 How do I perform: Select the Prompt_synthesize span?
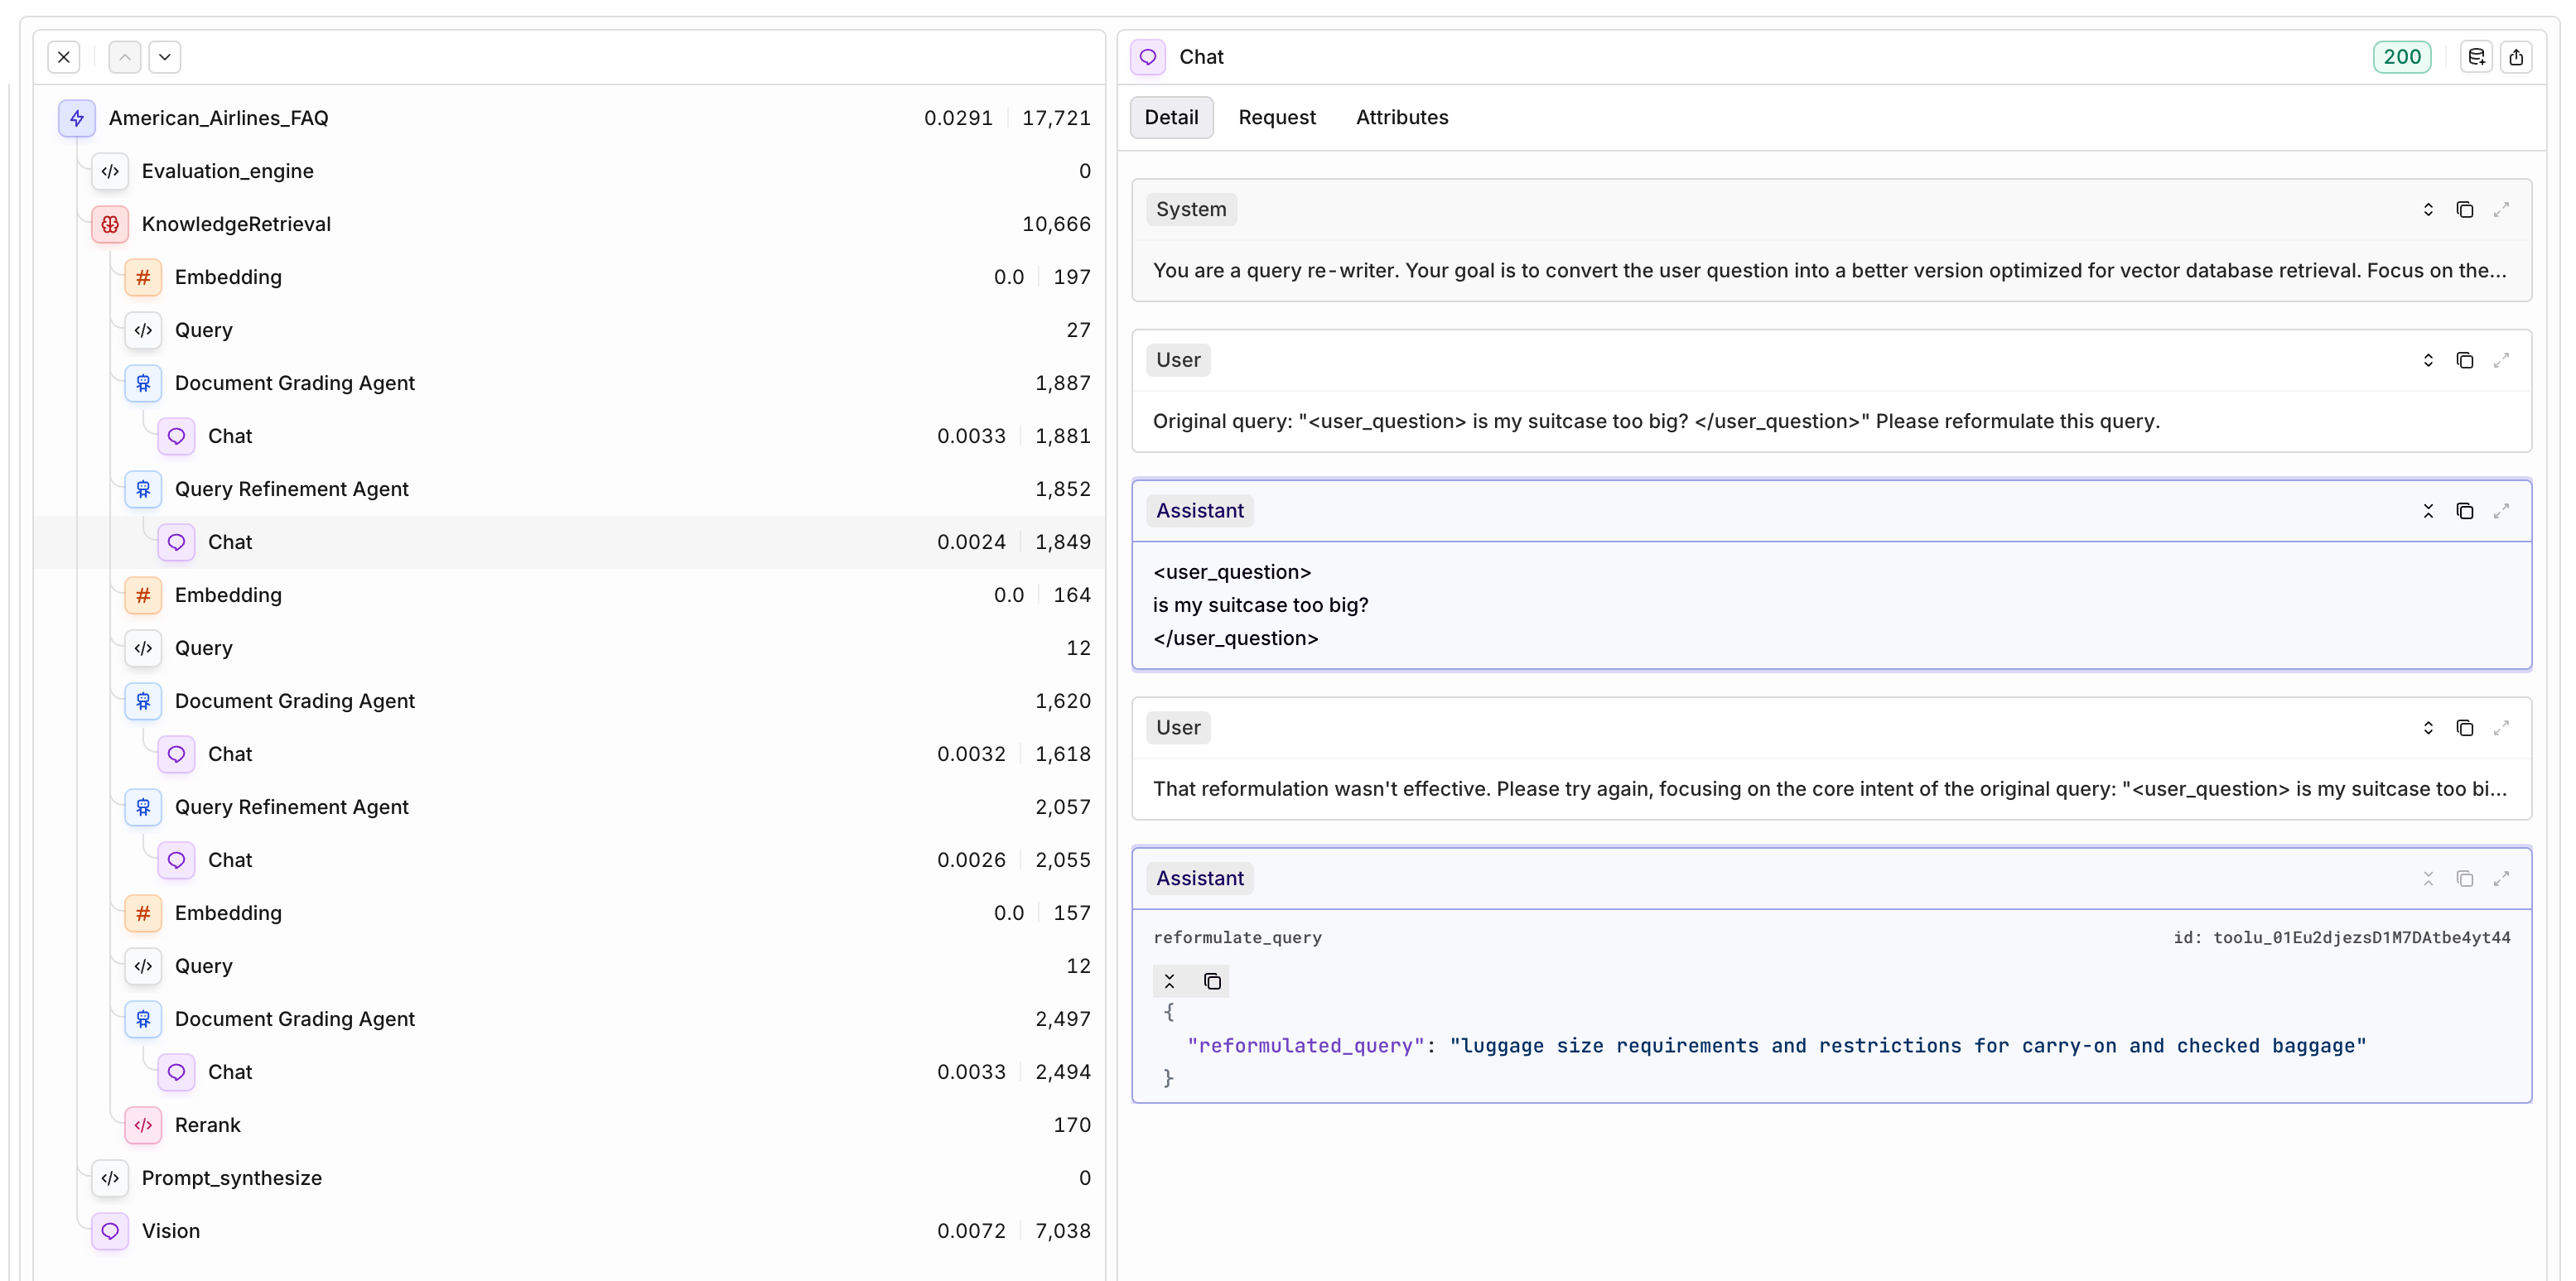point(231,1178)
